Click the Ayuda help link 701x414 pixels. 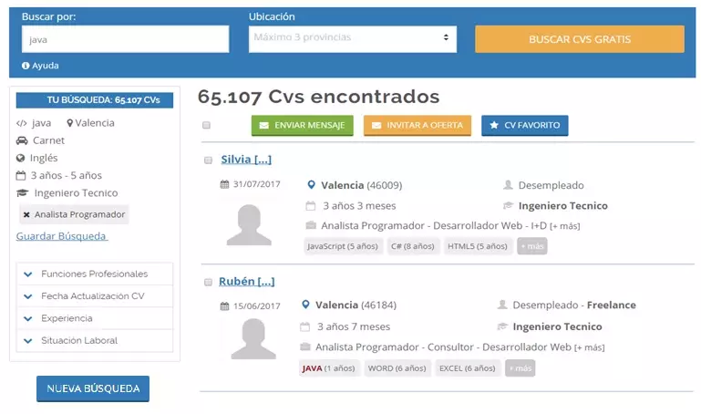(x=46, y=66)
